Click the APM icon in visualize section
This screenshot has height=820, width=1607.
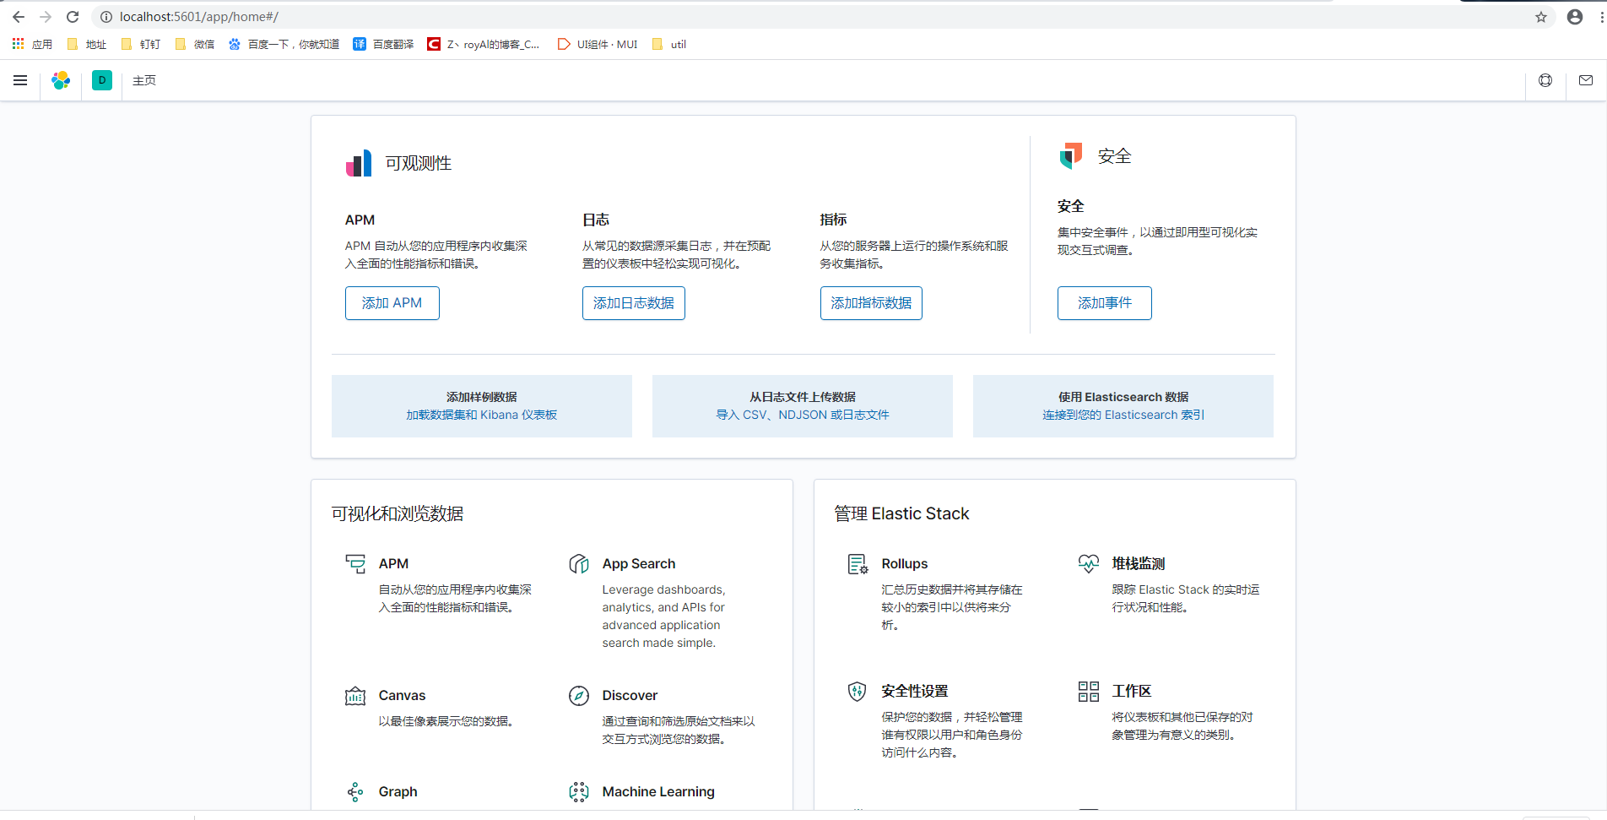click(x=355, y=563)
